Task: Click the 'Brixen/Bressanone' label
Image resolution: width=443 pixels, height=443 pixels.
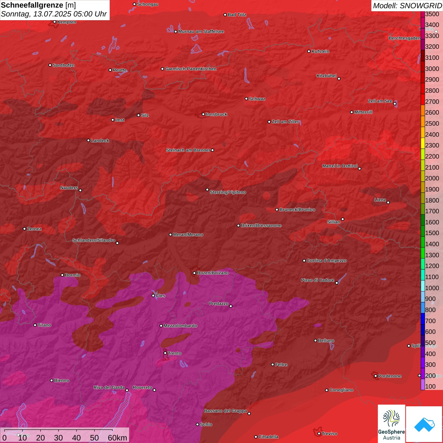Action: click(261, 225)
